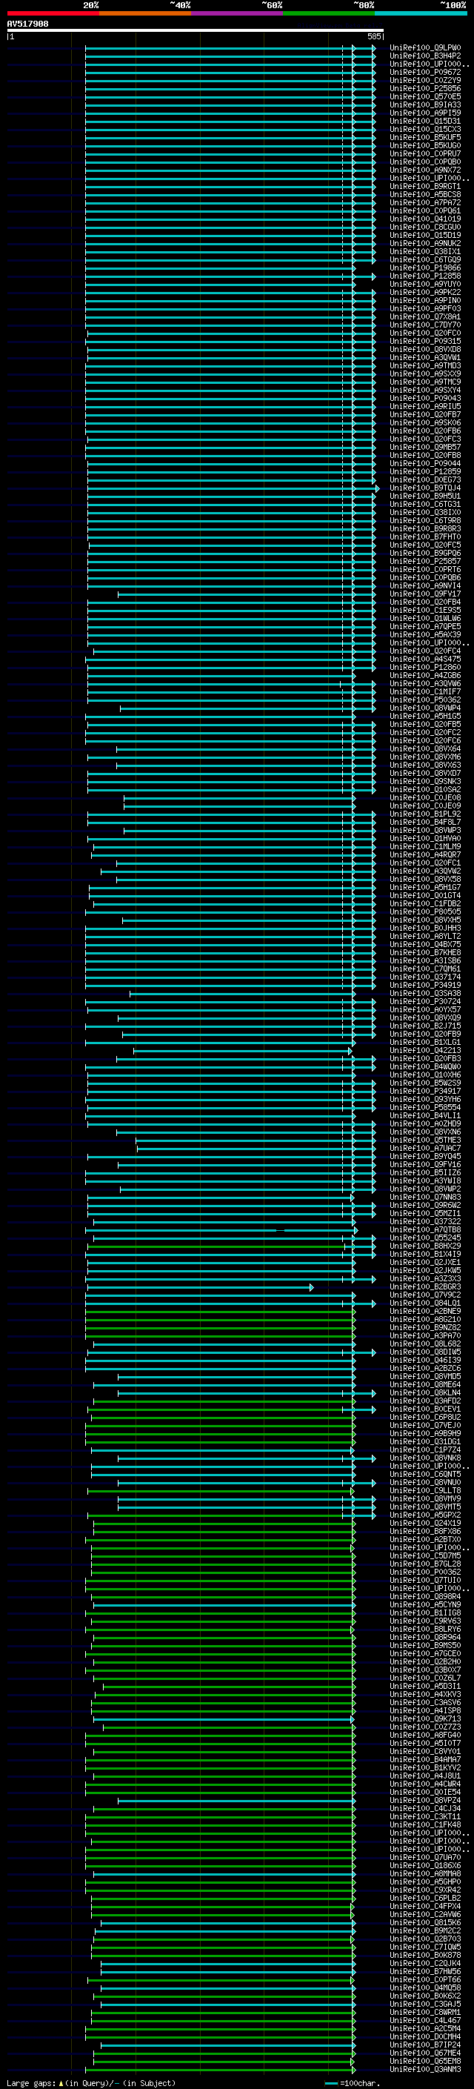Click the white query sequence bar
Viewport: 474px width, 2089px height.
[x=196, y=30]
